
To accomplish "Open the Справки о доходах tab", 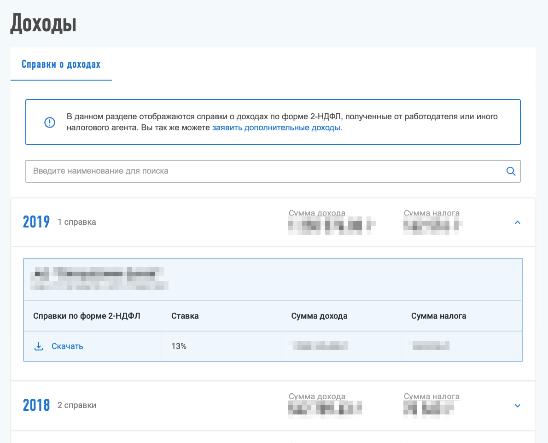I will click(61, 64).
